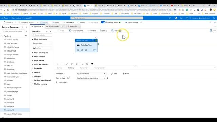This screenshot has height=122, width=217.
Task: Reload the browser page
Action: click(x=4, y=10)
